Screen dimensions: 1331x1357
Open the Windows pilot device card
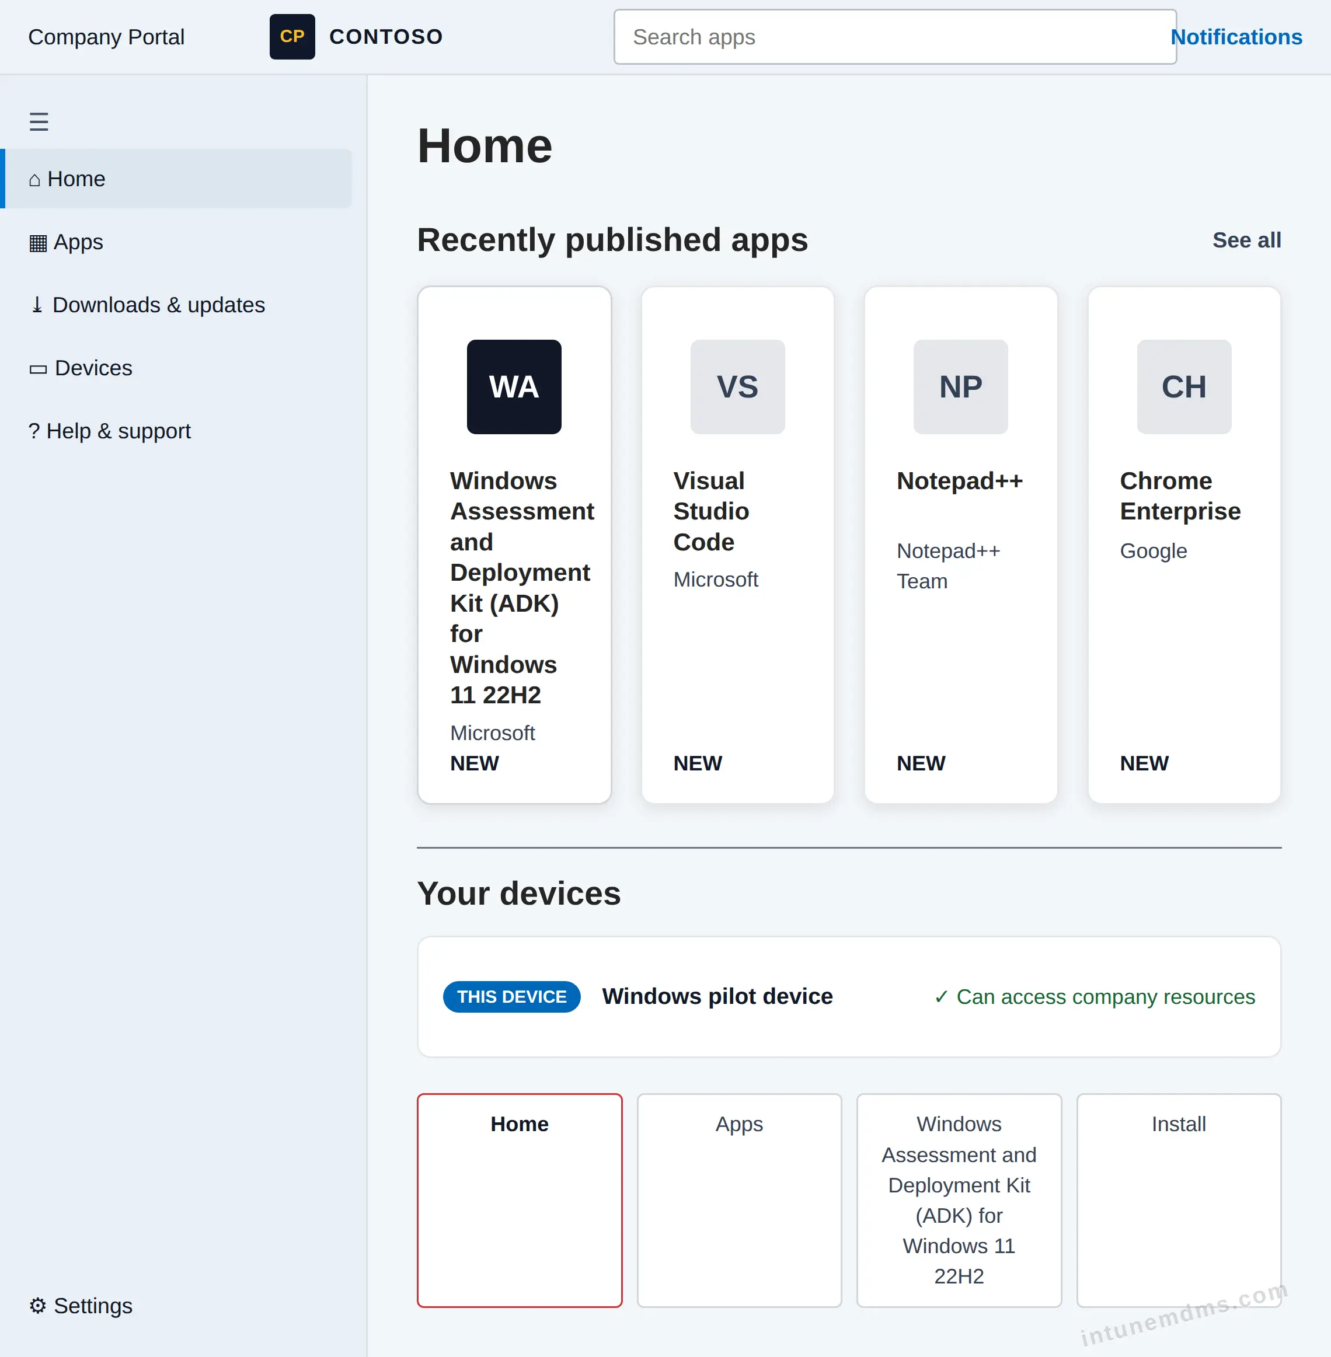tap(849, 996)
